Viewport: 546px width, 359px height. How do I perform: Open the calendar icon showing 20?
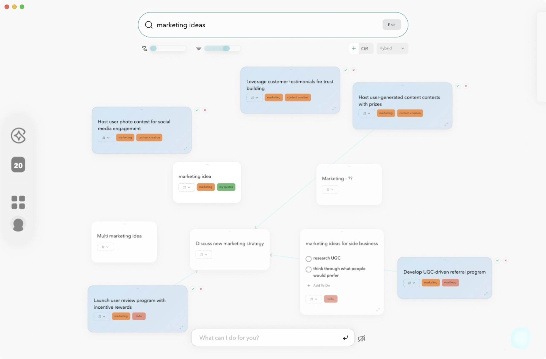[18, 165]
